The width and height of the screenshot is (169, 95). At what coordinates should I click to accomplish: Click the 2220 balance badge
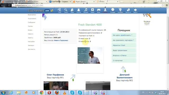click(47, 11)
